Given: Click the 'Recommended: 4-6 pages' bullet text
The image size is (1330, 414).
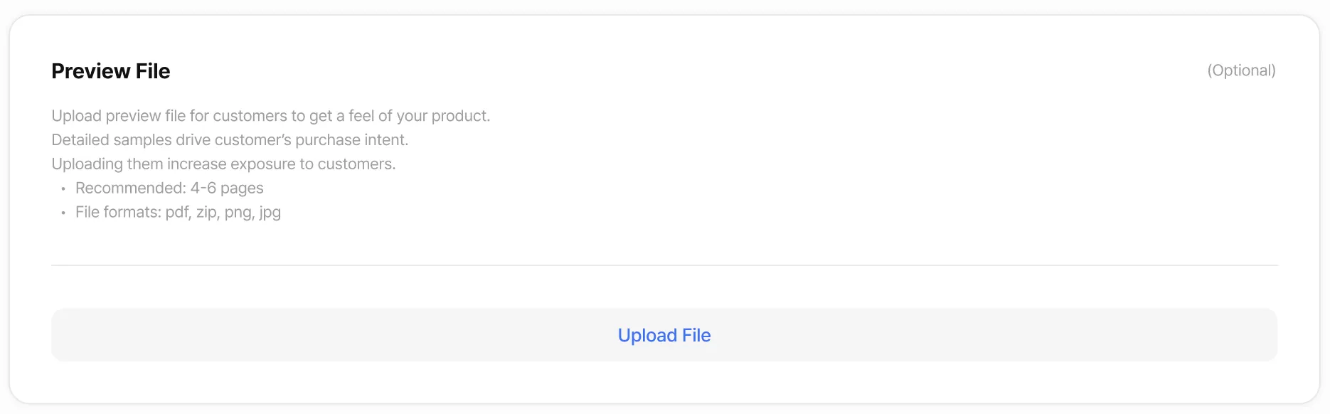Looking at the screenshot, I should click(169, 189).
